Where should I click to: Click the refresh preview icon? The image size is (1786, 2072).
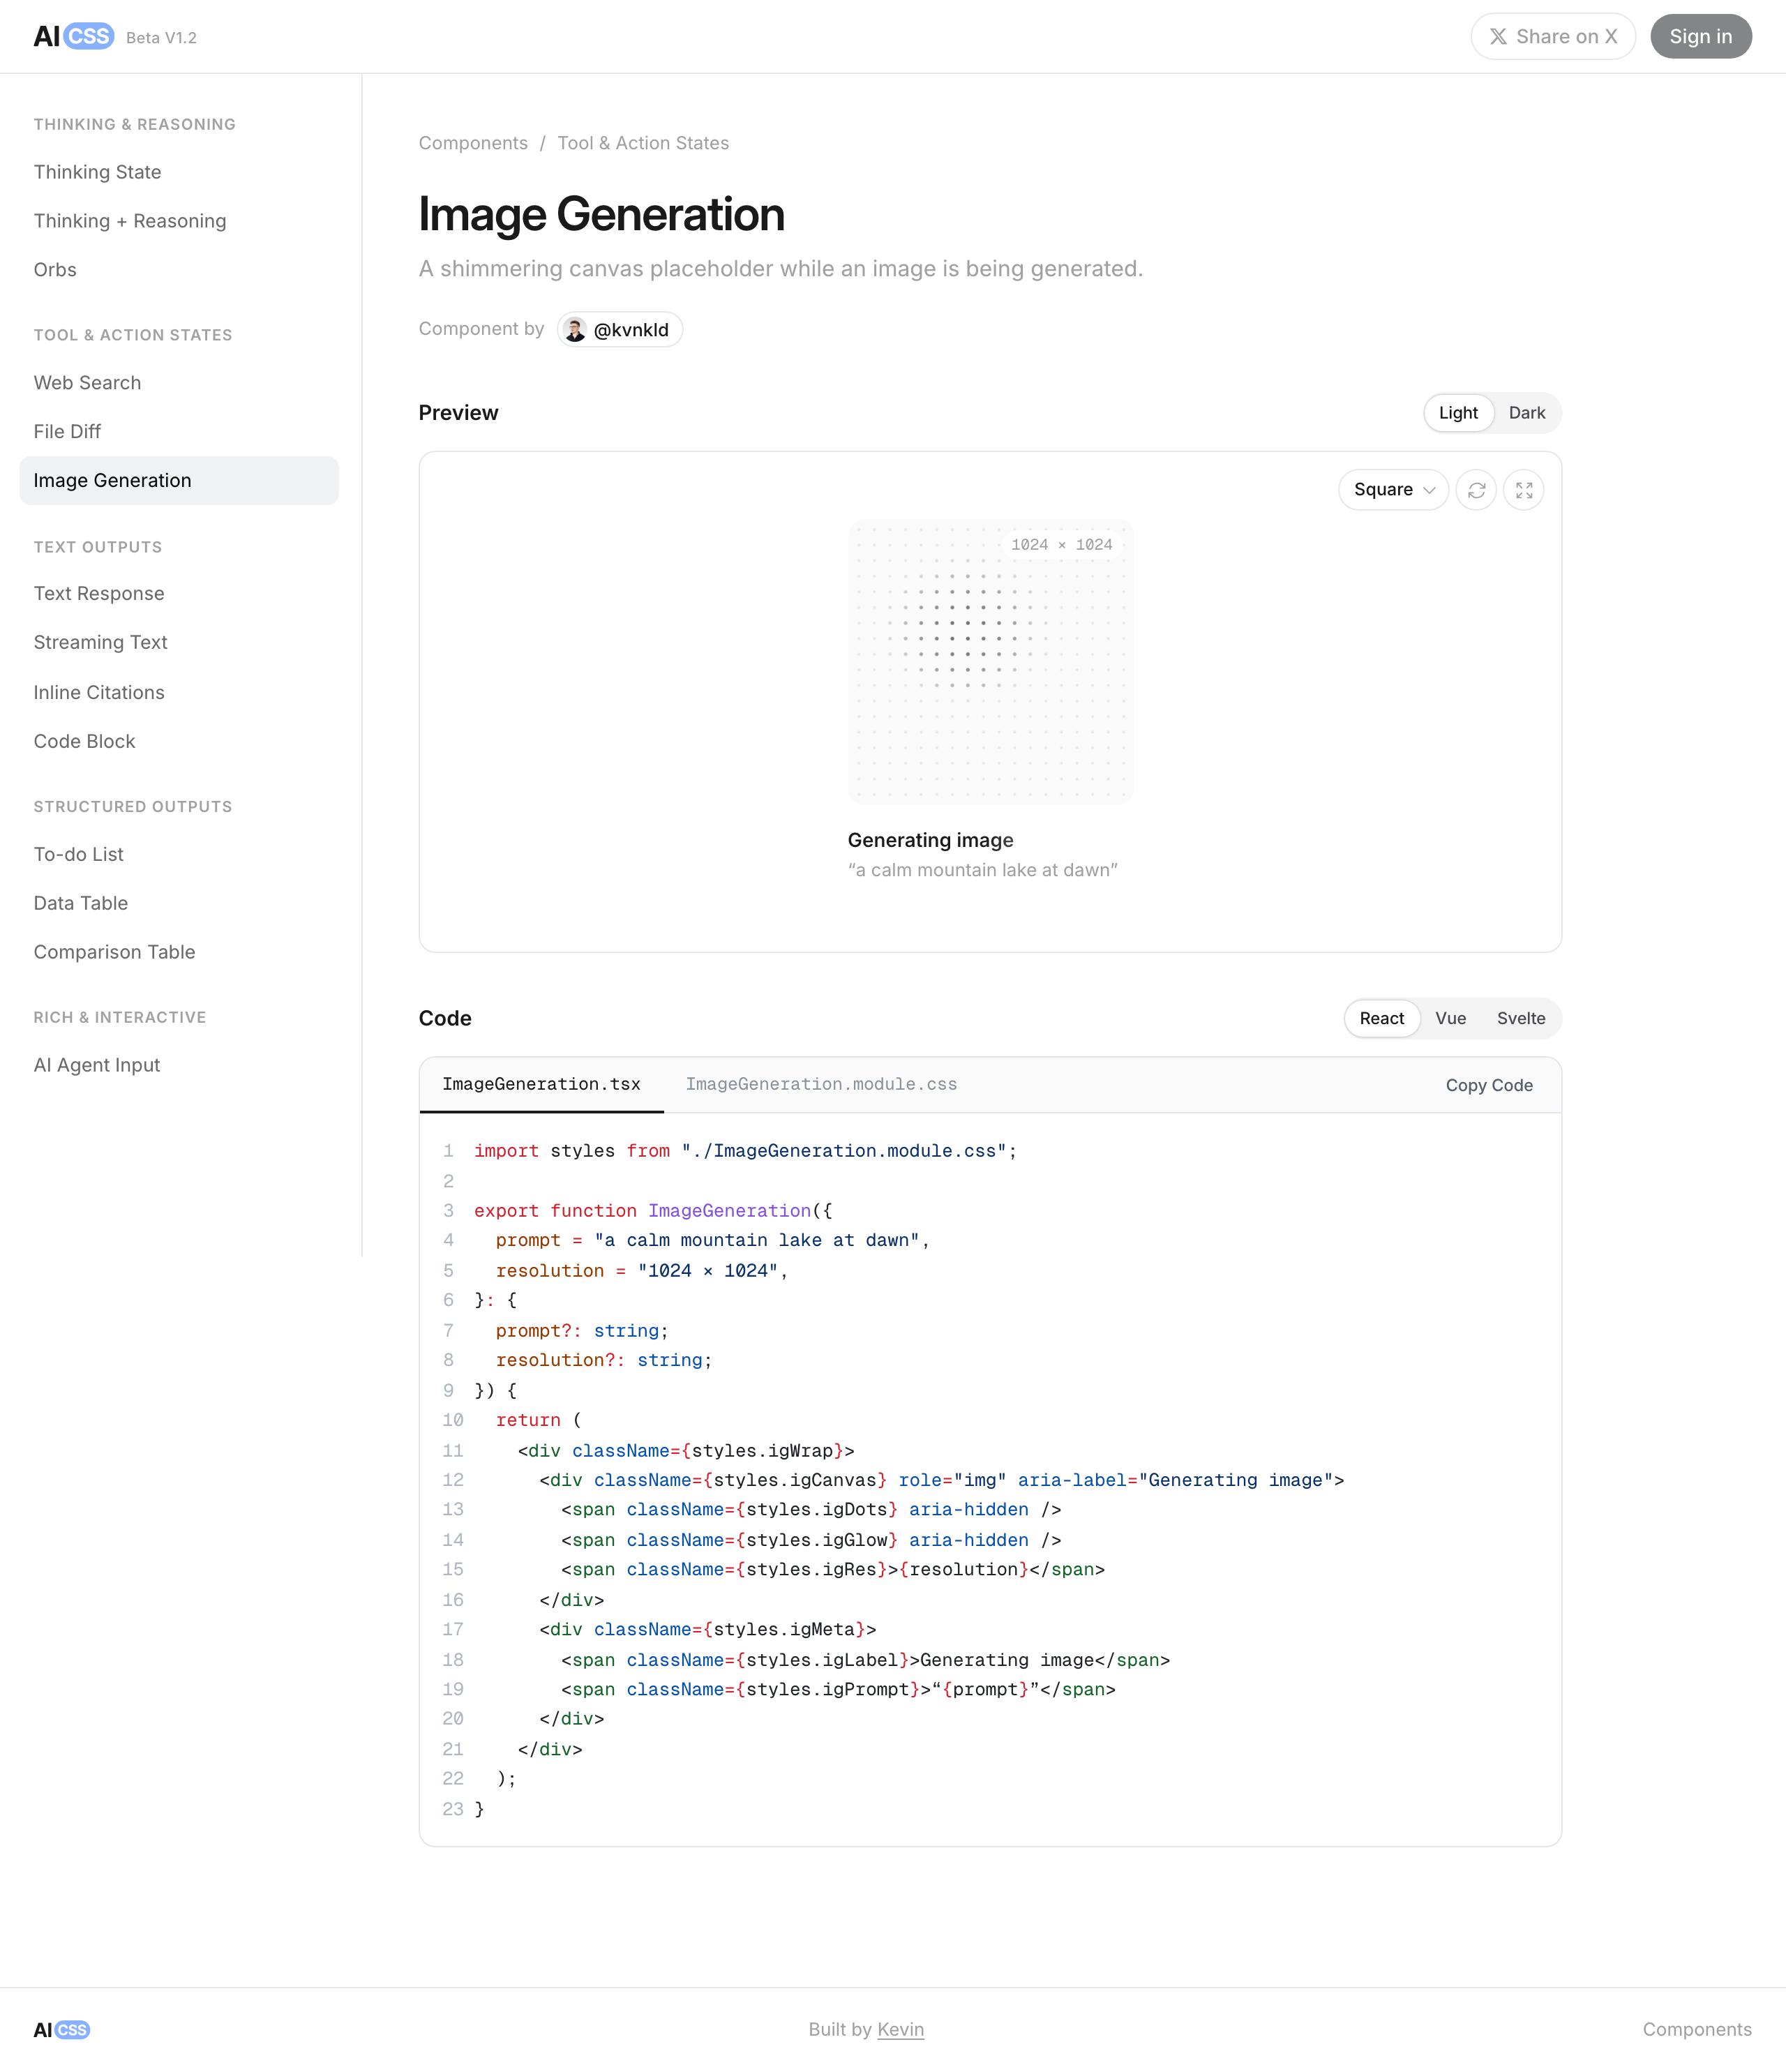[x=1476, y=490]
